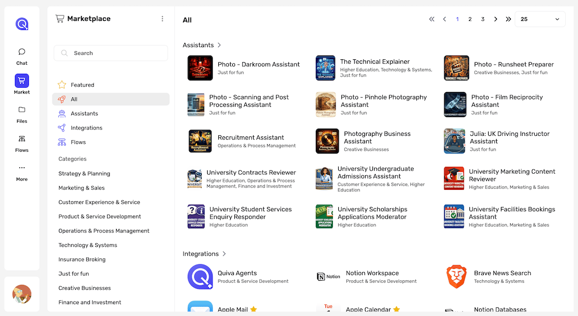578x316 pixels.
Task: Open University Undergraduate Admissions Assistant title
Action: coord(376,172)
